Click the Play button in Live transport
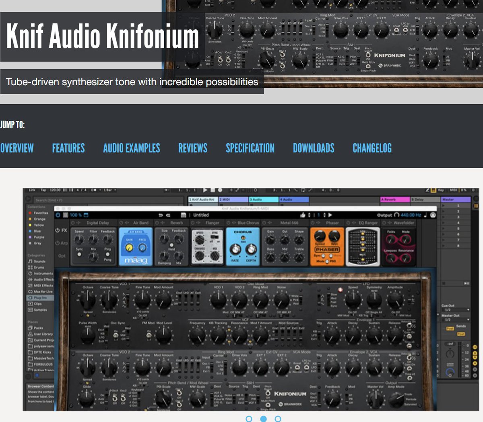This screenshot has width=483, height=422. [x=205, y=190]
